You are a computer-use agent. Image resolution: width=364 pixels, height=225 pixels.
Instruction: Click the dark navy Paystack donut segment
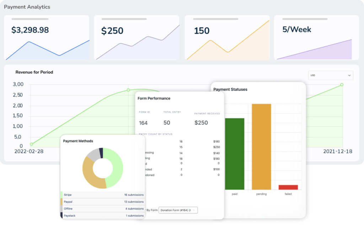(x=101, y=153)
